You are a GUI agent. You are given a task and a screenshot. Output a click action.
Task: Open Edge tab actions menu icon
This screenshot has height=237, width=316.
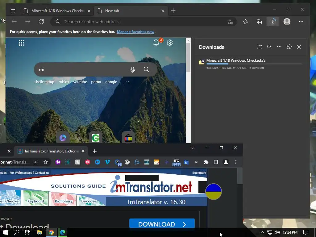(13, 11)
